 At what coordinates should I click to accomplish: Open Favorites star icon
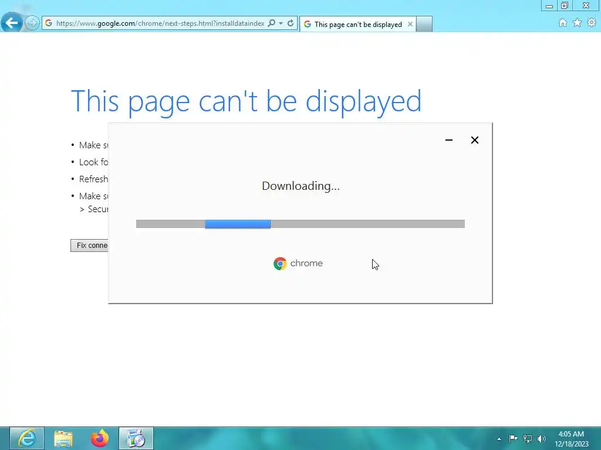click(577, 23)
